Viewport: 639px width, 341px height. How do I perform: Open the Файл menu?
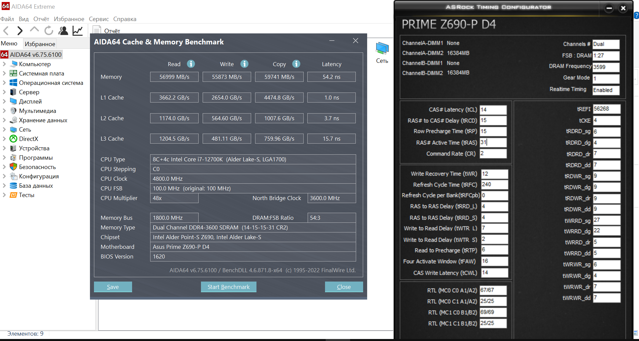7,19
